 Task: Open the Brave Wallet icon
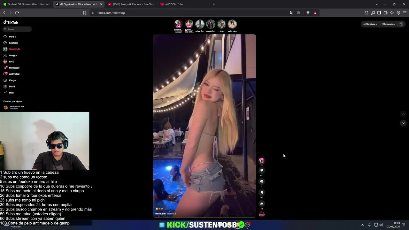coord(385,13)
